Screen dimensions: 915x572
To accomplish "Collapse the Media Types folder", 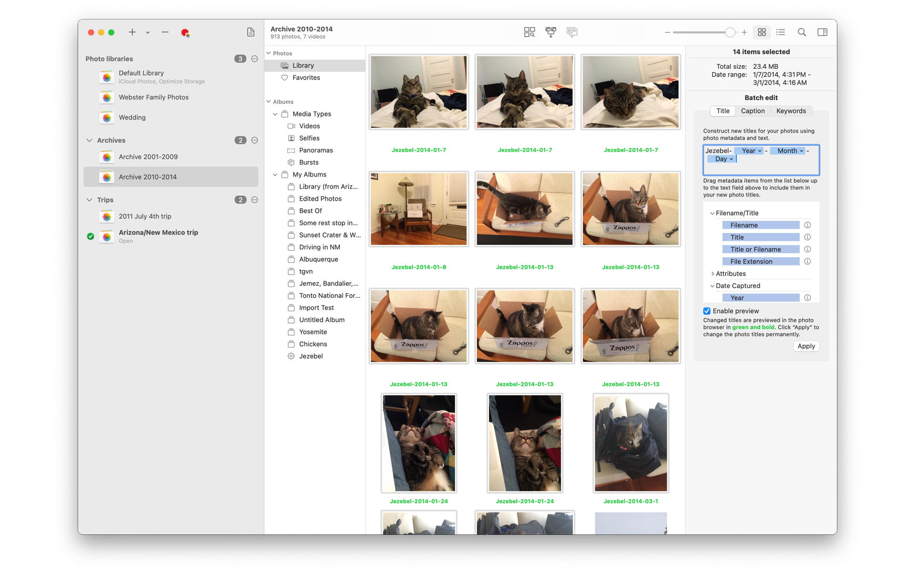I will [275, 114].
